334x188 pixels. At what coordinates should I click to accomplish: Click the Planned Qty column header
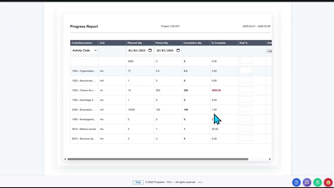click(140, 43)
